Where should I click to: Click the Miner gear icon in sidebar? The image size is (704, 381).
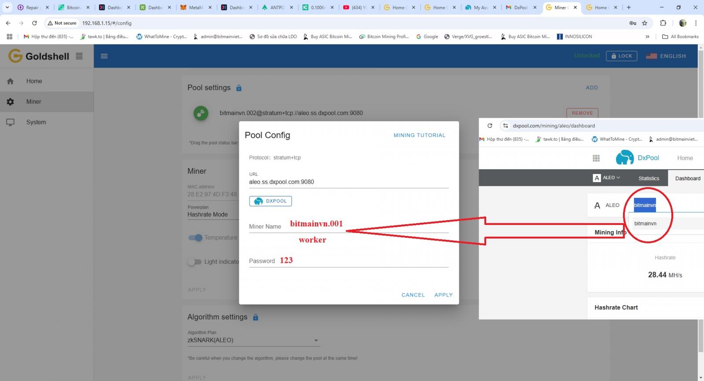(11, 102)
